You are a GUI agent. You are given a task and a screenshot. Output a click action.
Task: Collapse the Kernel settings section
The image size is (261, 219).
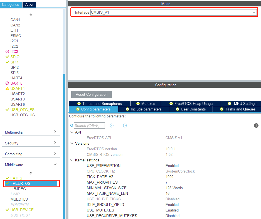tap(72, 160)
